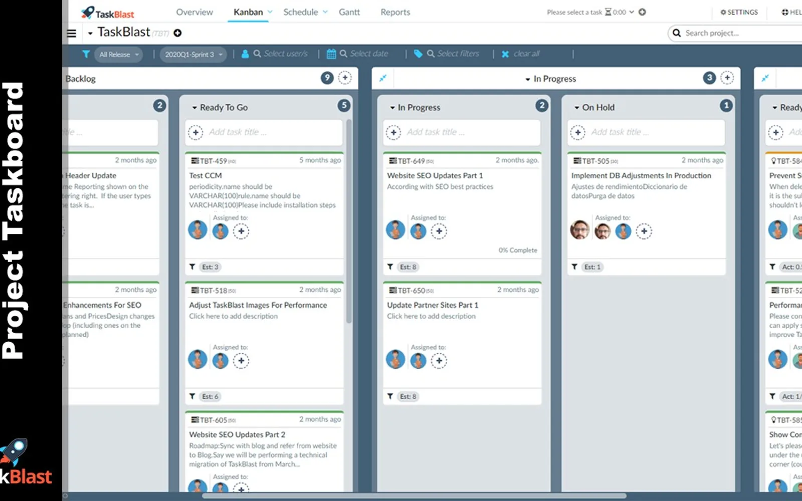The image size is (802, 501).
Task: Click the calendar icon beside Select date
Action: click(x=331, y=54)
